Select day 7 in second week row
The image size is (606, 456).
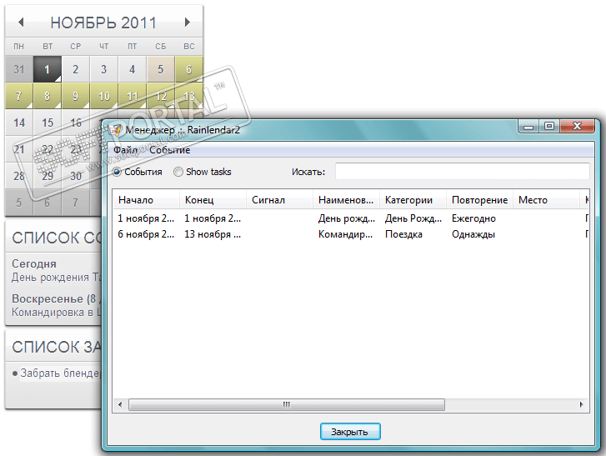[x=18, y=96]
